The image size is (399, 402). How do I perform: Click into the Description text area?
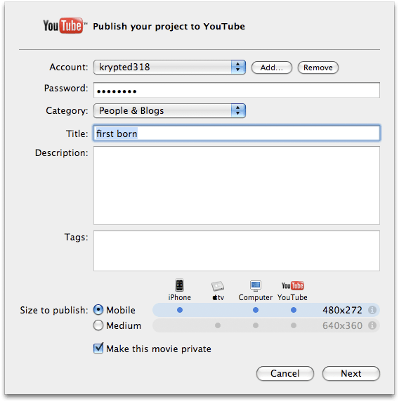[237, 186]
